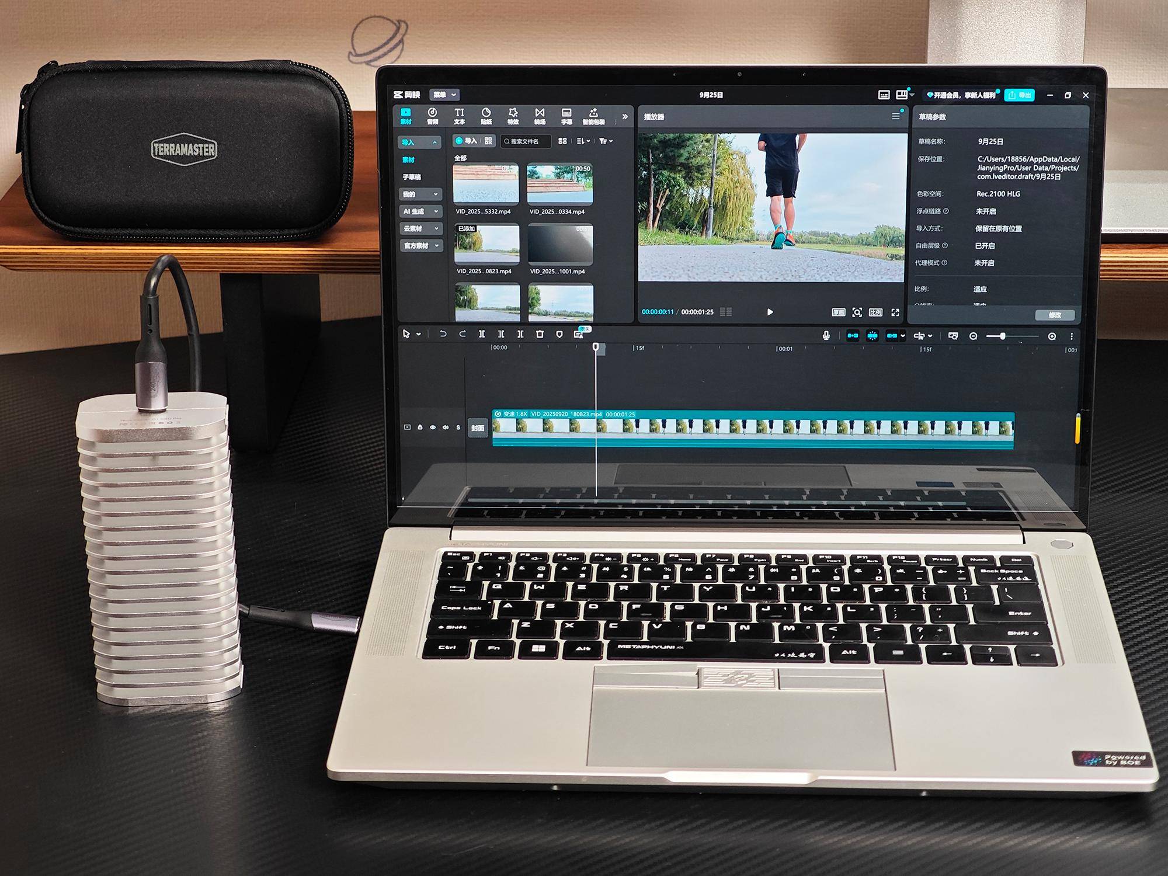The width and height of the screenshot is (1168, 876).
Task: Click the undo arrow in timeline toolbar
Action: (x=443, y=334)
